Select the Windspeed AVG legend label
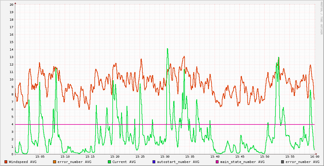The height and width of the screenshot is (166, 324). click(23, 162)
